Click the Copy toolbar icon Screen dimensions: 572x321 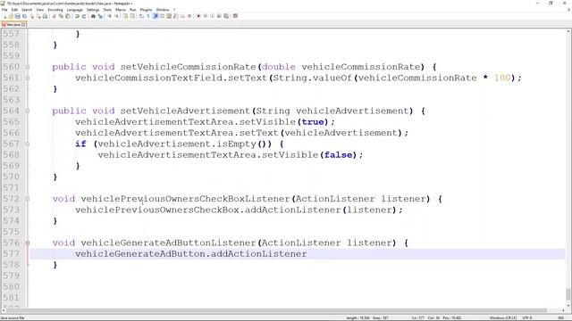pos(61,16)
